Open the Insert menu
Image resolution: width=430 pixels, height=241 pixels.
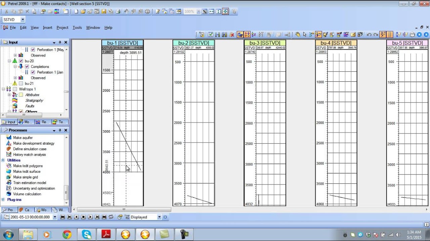click(47, 27)
